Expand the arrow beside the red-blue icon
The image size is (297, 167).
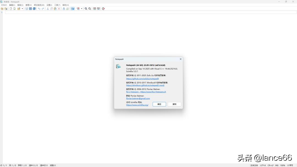[x=82, y=9]
